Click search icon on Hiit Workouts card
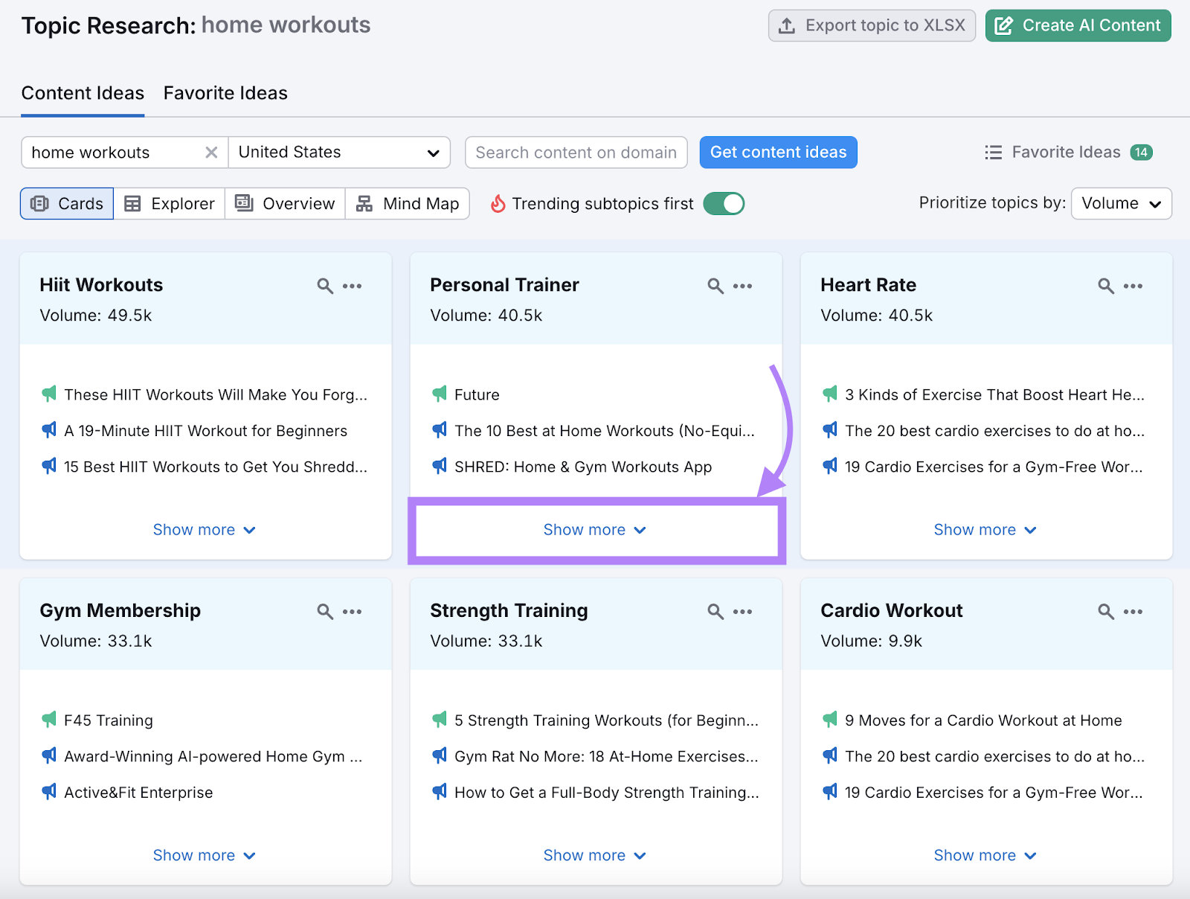 [x=325, y=286]
